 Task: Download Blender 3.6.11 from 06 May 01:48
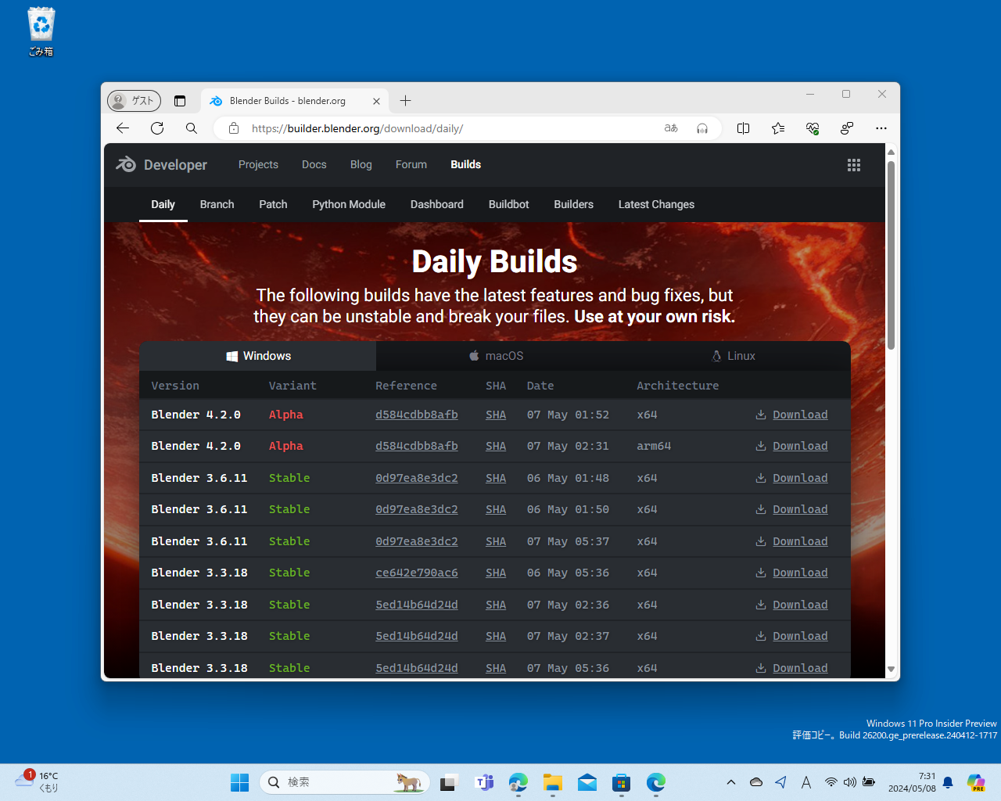coord(791,478)
